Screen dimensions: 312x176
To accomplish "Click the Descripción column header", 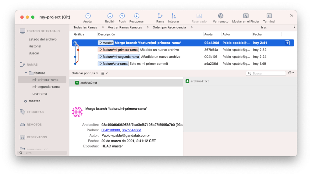I will [106, 34].
